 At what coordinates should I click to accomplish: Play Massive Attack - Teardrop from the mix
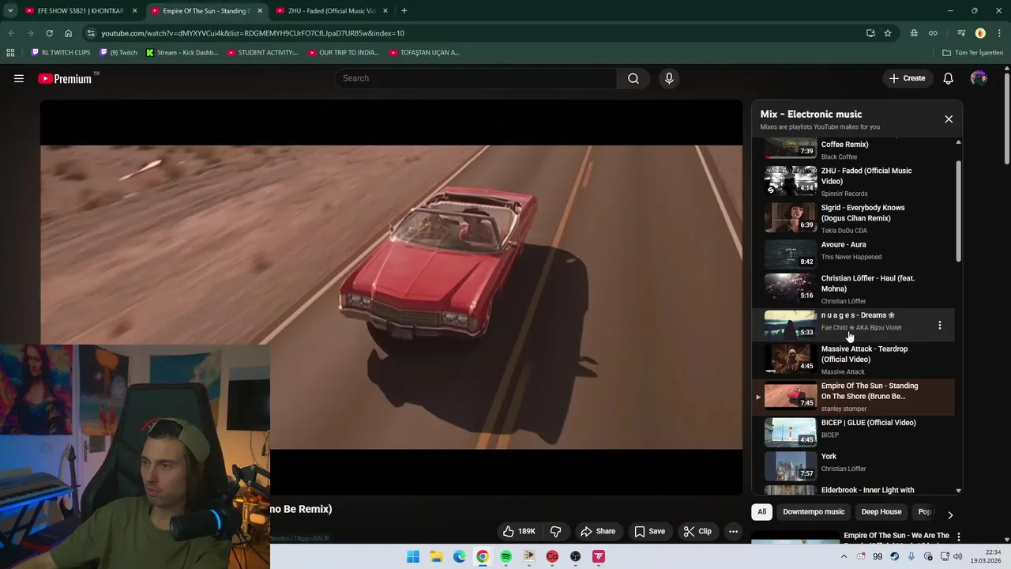pos(854,360)
